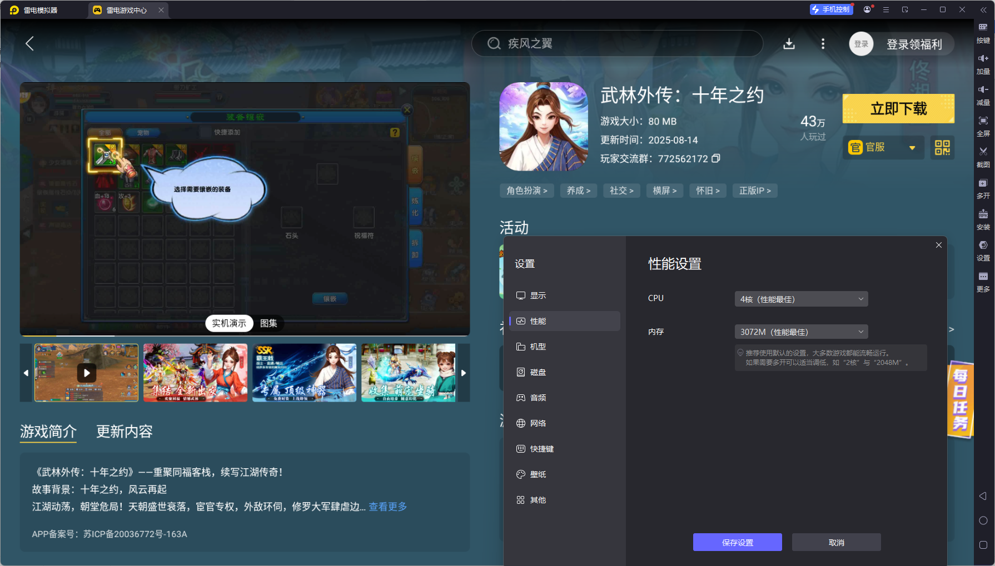Open the hamburger menu in title bar
This screenshot has height=566, width=995.
click(x=886, y=9)
